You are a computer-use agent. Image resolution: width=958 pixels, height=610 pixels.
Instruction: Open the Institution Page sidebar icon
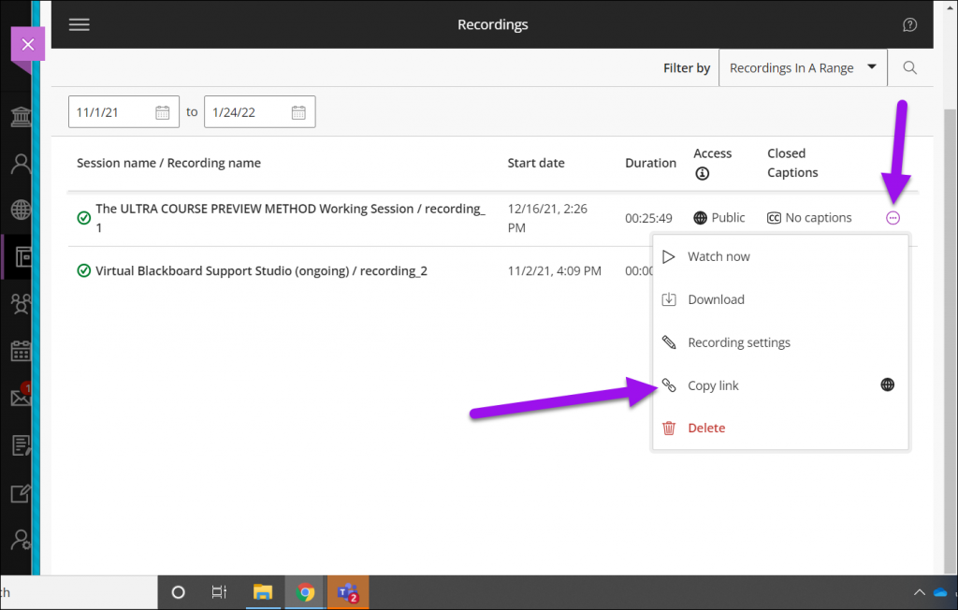(x=21, y=116)
